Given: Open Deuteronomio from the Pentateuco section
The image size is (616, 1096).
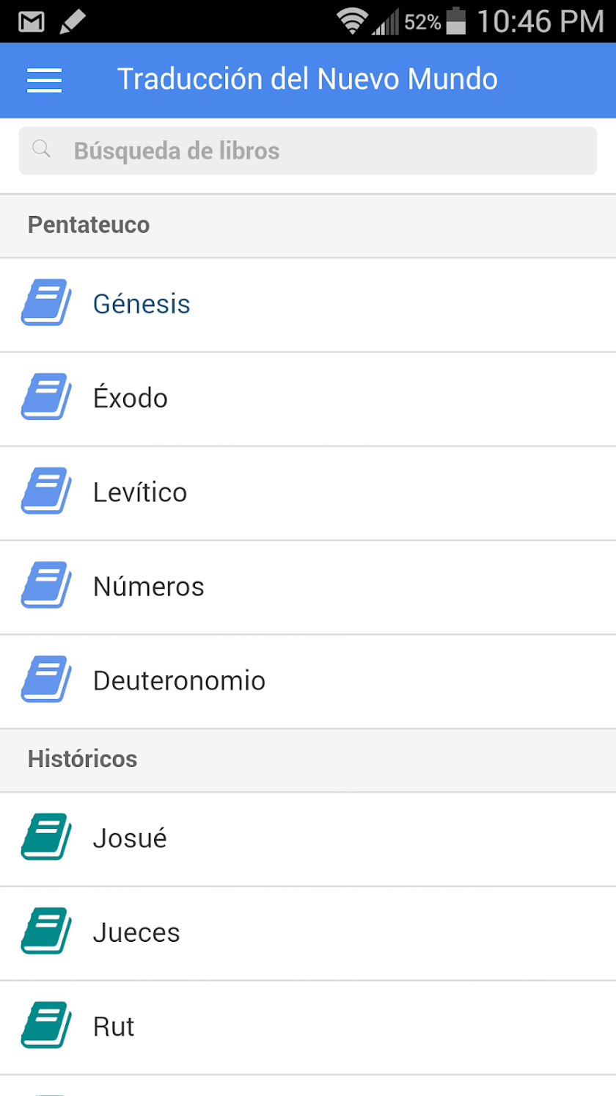Looking at the screenshot, I should click(x=179, y=681).
